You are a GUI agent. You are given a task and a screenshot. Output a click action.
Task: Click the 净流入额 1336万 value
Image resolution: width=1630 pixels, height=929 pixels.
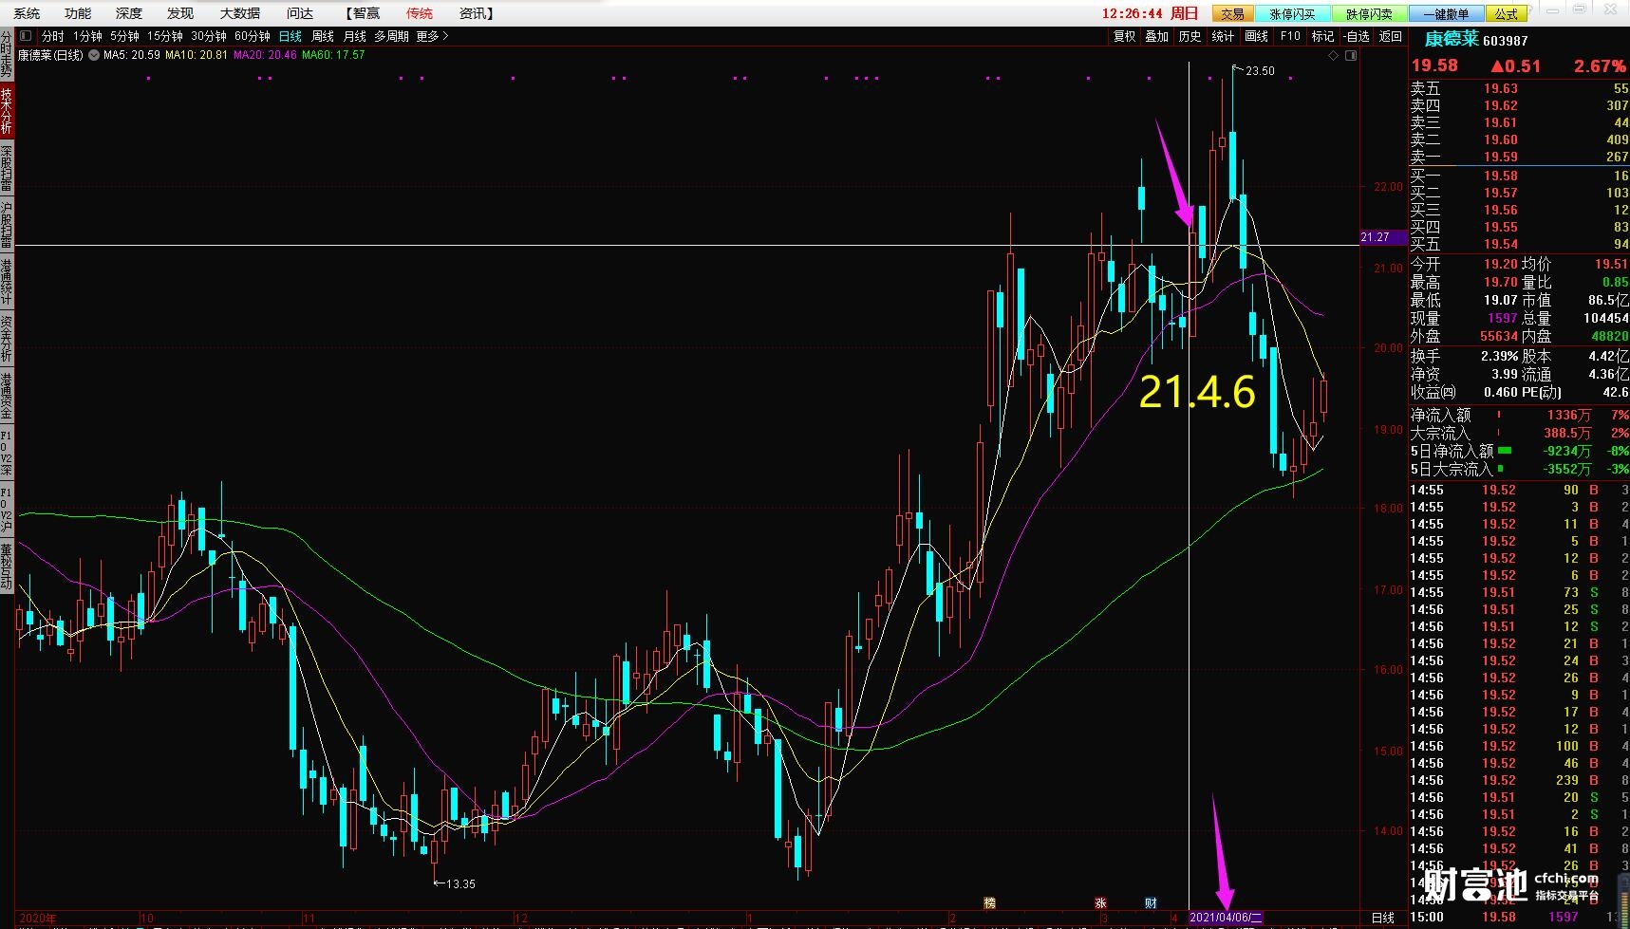[1569, 415]
